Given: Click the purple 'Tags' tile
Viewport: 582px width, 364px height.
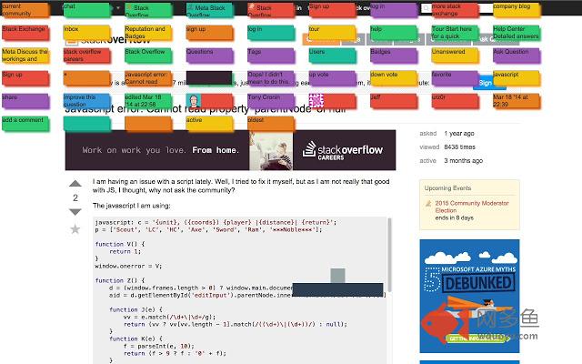Looking at the screenshot, I should pyautogui.click(x=271, y=56).
